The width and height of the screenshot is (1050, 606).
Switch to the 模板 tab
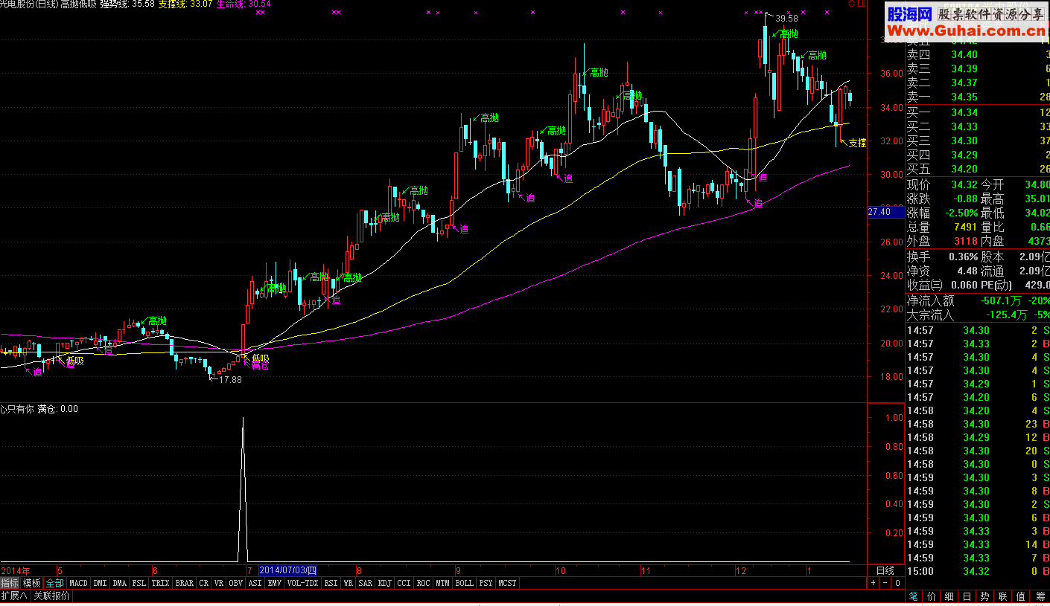(32, 583)
